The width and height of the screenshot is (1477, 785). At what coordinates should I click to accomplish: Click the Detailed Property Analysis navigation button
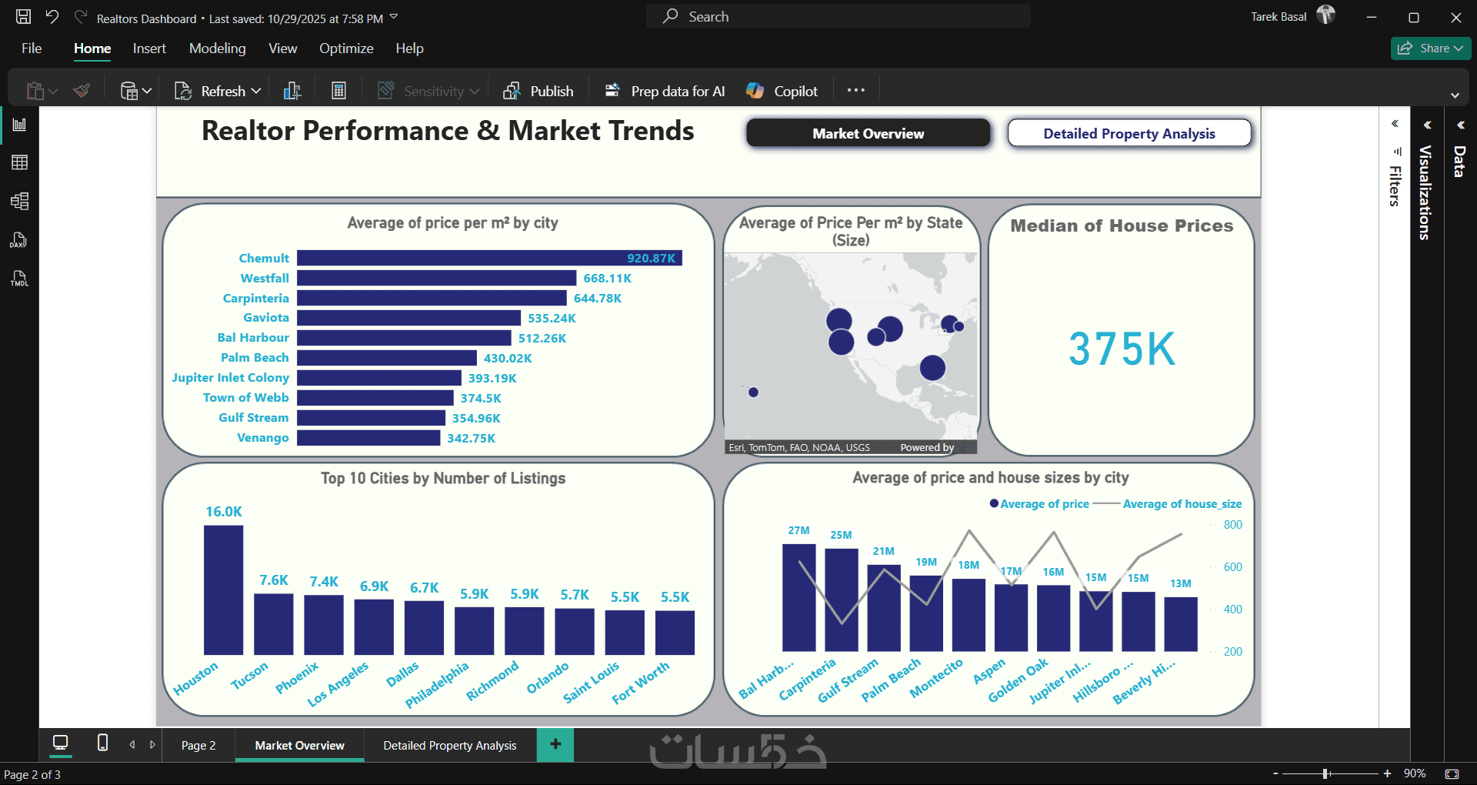point(1129,133)
